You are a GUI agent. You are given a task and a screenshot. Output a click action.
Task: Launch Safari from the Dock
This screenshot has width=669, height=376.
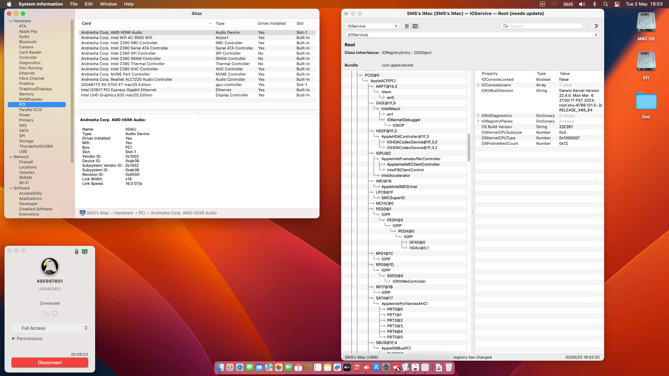pyautogui.click(x=240, y=367)
